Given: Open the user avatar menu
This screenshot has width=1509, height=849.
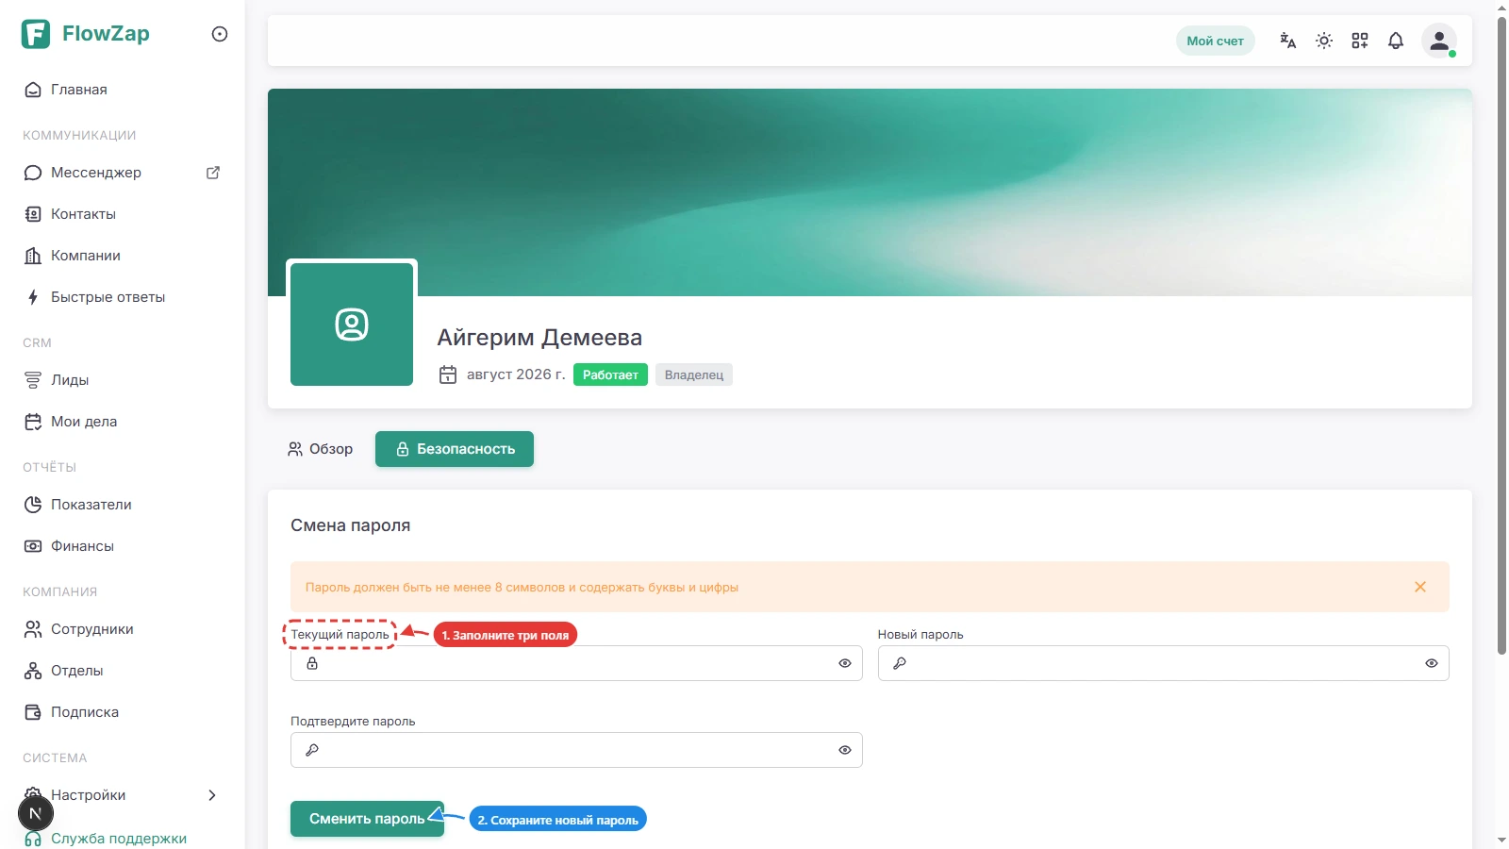Looking at the screenshot, I should pos(1439,41).
